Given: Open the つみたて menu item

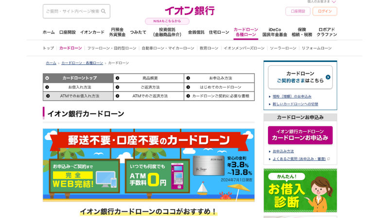Looking at the screenshot, I should 138,32.
